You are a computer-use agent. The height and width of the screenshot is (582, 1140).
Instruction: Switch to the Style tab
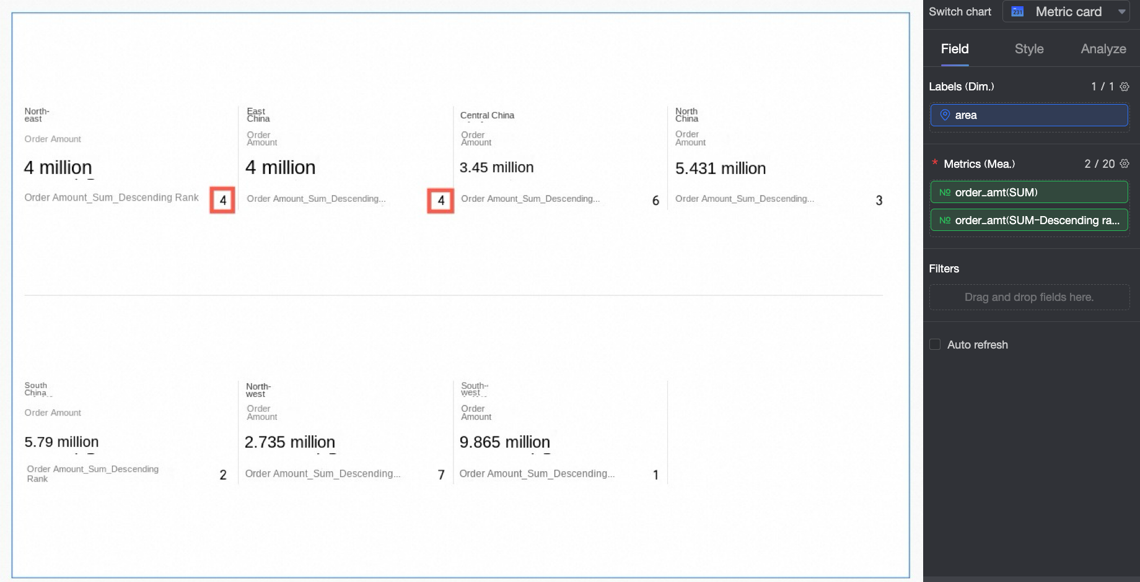1029,49
